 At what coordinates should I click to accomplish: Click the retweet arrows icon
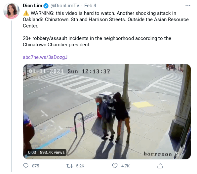click(69, 166)
